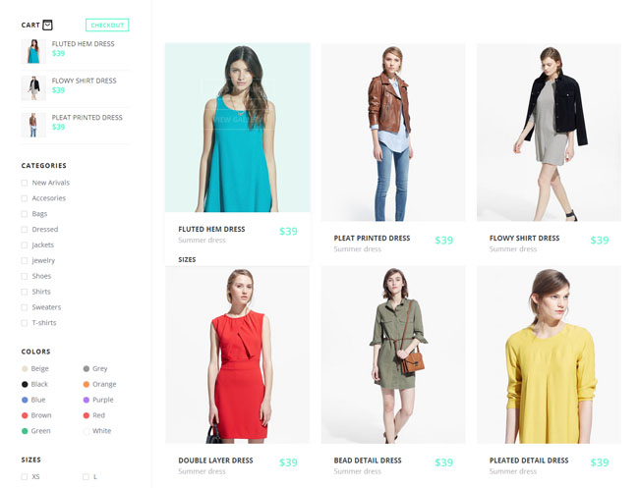The height and width of the screenshot is (488, 639).
Task: Check the L size option
Action: pos(87,476)
